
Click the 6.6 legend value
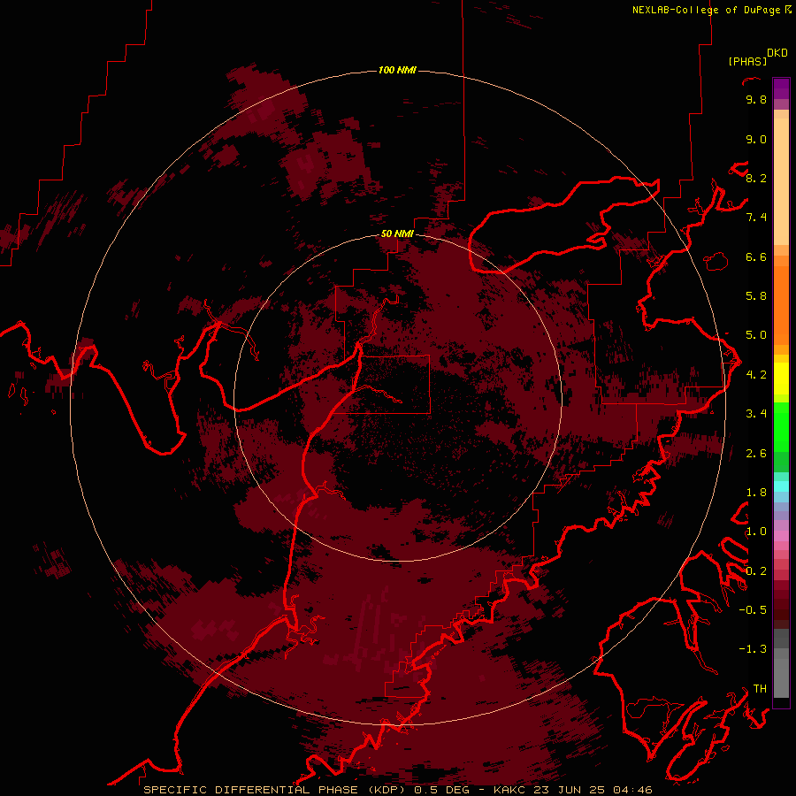(756, 256)
